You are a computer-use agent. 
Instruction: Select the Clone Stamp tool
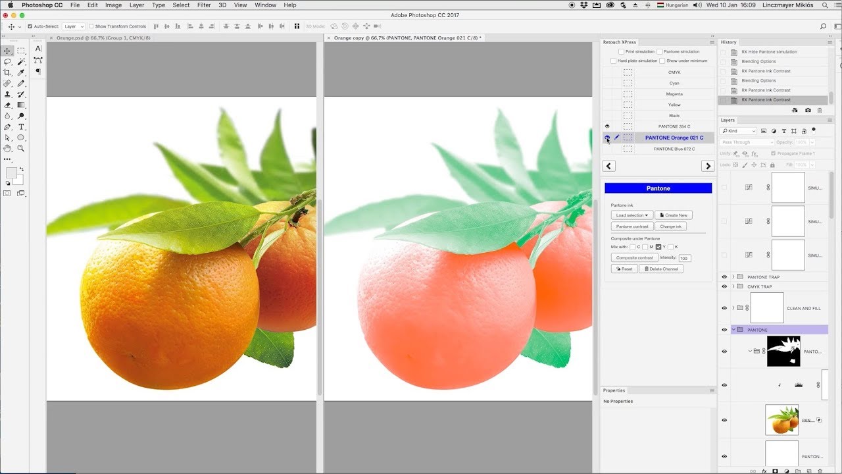[x=8, y=94]
